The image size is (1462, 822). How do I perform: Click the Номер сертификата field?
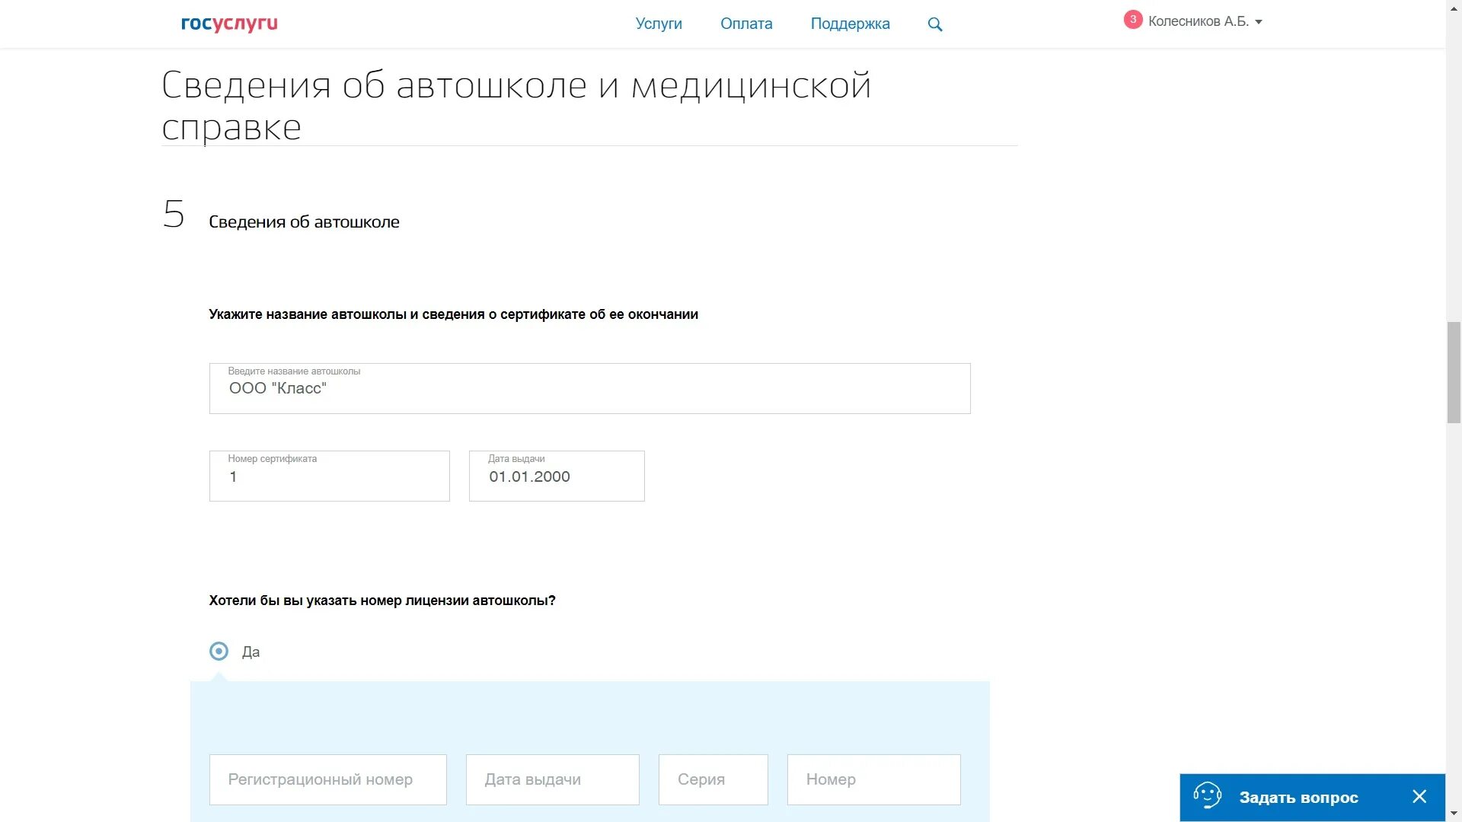coord(329,477)
